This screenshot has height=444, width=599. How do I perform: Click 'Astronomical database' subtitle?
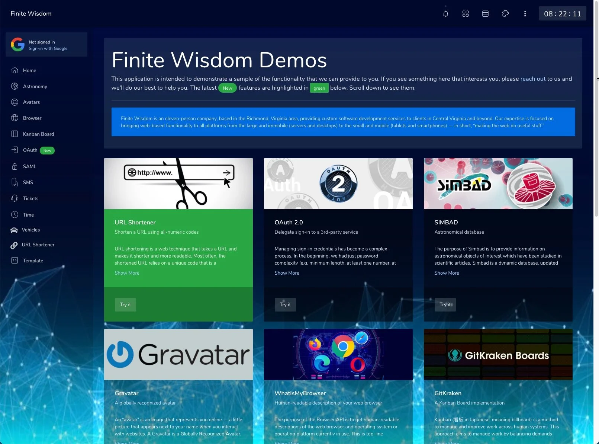point(459,232)
